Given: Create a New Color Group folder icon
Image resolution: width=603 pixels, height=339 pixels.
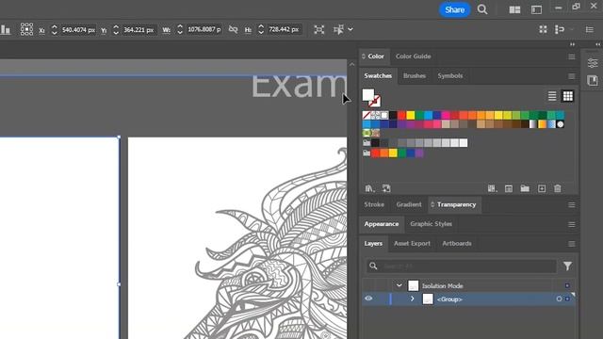Looking at the screenshot, I should (x=525, y=188).
